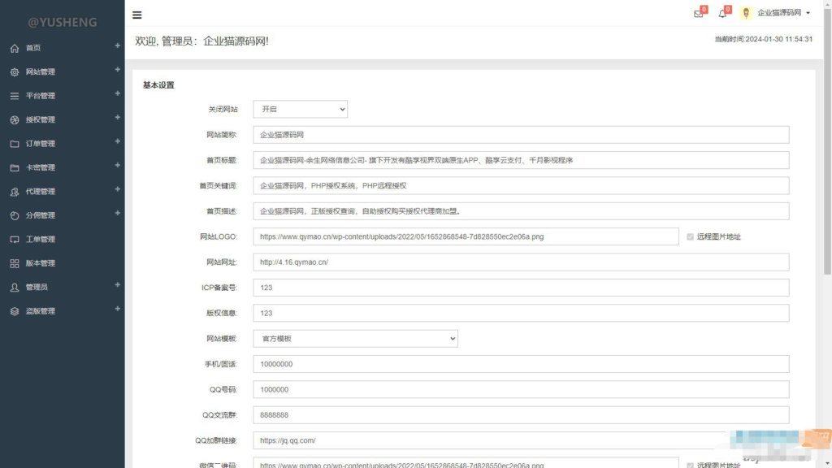Screen dimensions: 832x468
Task: Expand the 企业猫源码网 account dropdown
Action: click(x=780, y=13)
